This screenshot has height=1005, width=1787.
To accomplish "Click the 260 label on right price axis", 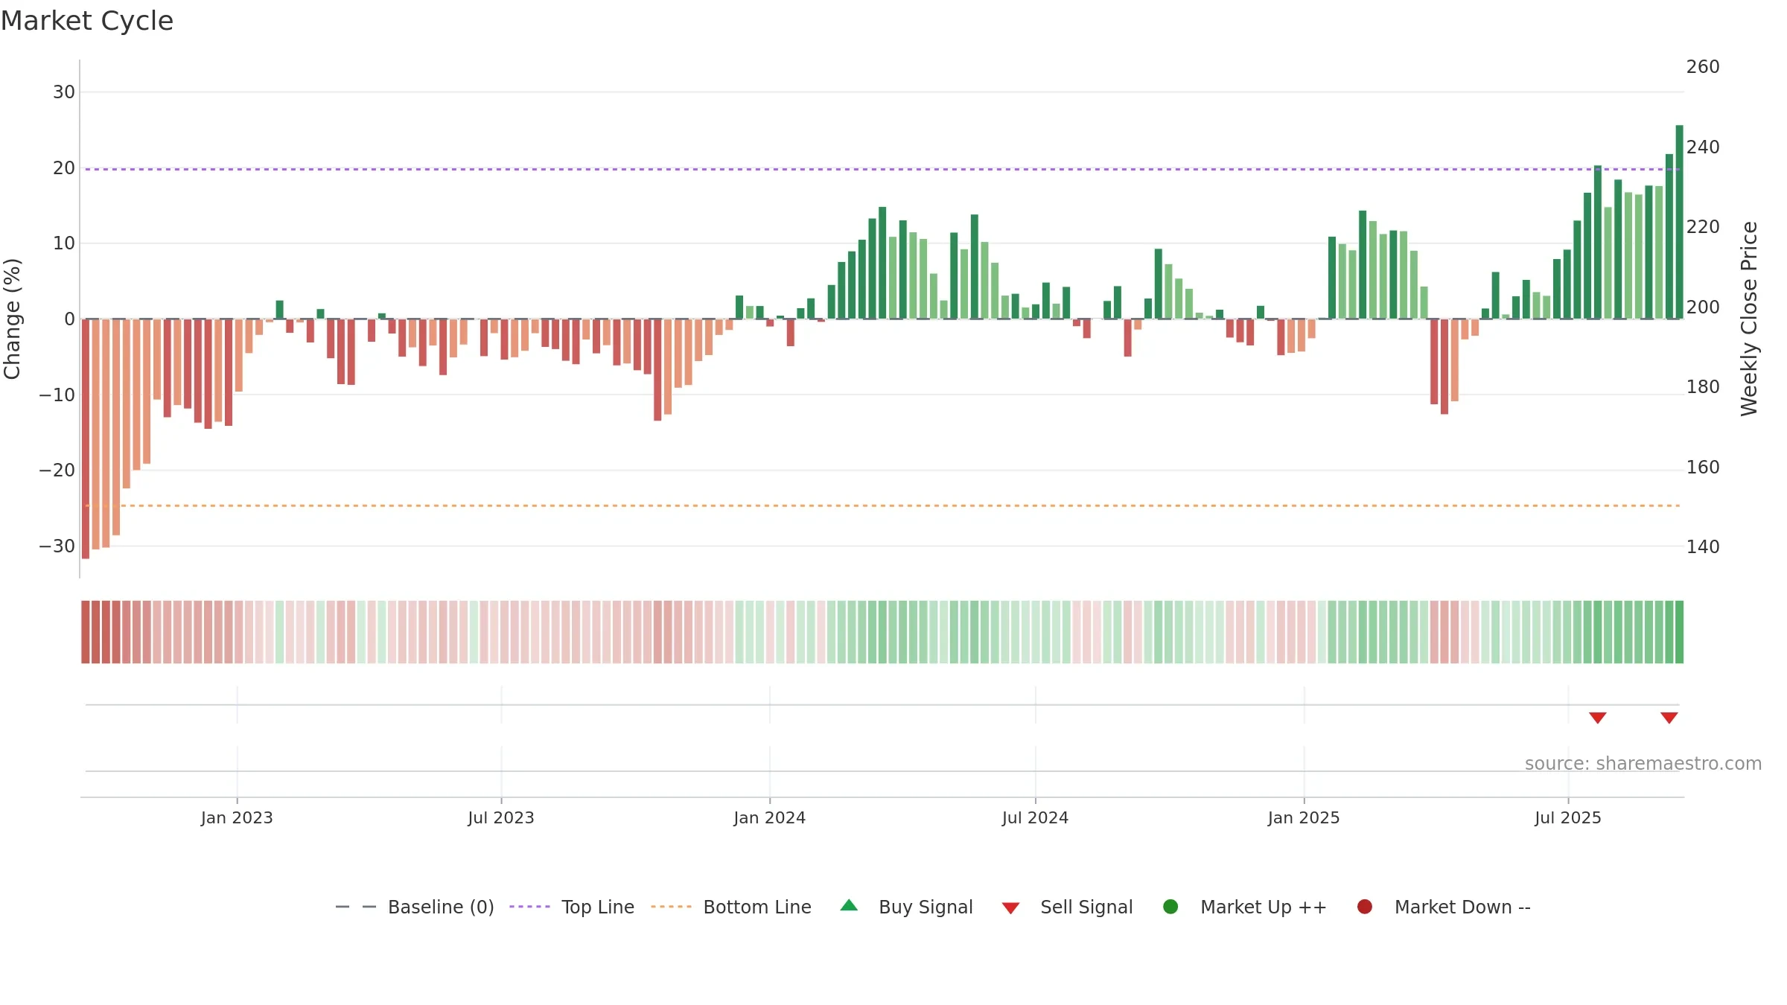I will tap(1703, 67).
